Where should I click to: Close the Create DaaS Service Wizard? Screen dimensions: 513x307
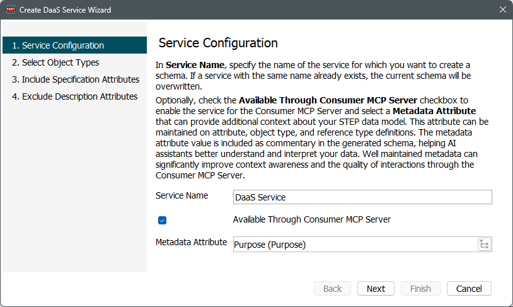tap(503, 9)
